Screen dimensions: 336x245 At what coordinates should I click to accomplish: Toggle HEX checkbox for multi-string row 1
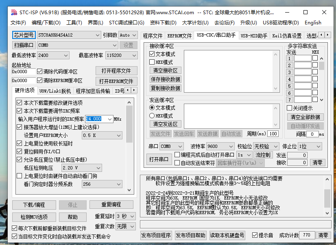coord(315,58)
